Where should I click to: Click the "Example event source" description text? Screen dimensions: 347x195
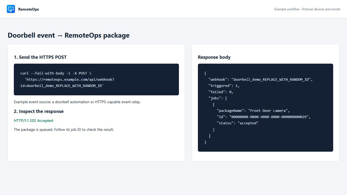point(77,102)
